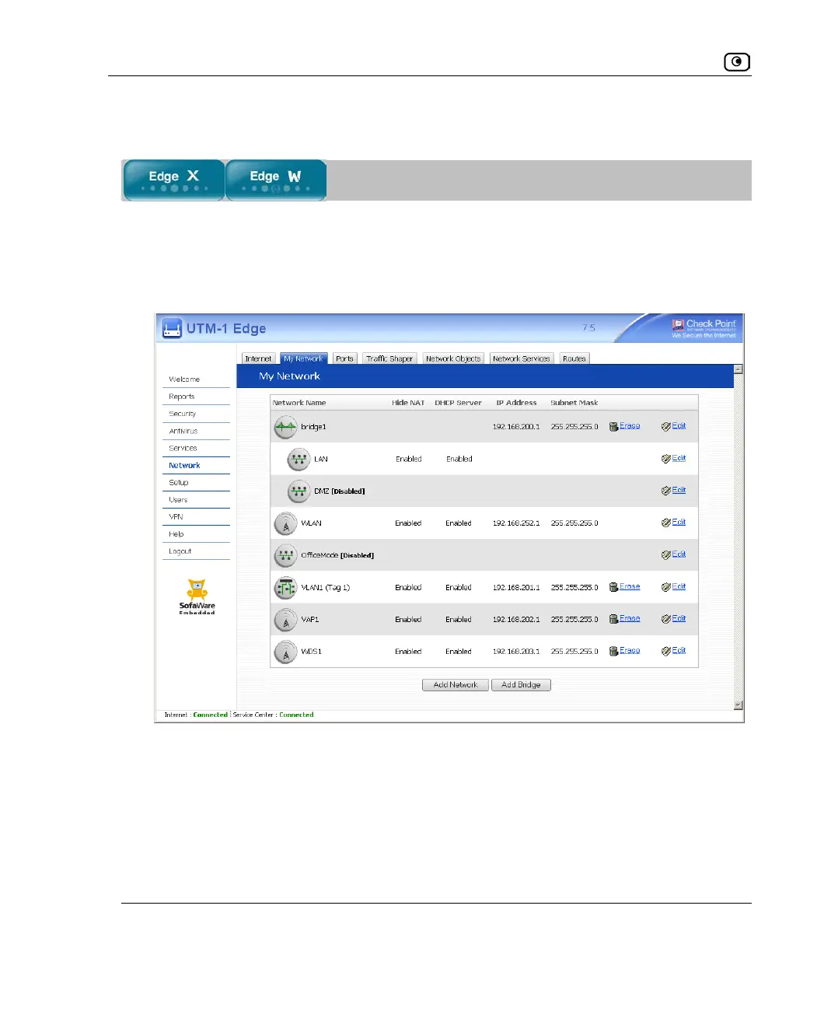Edit the DMZ network
The image size is (838, 1014).
[x=674, y=491]
